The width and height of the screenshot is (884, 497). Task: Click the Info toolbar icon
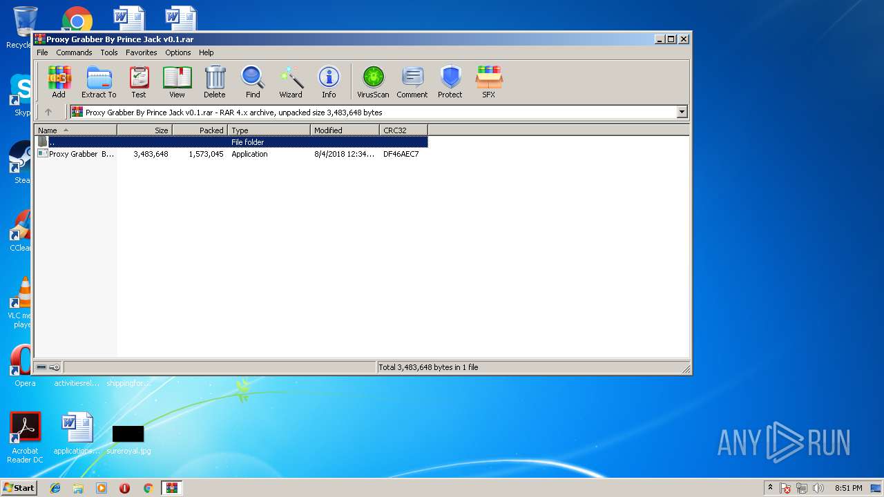[329, 81]
